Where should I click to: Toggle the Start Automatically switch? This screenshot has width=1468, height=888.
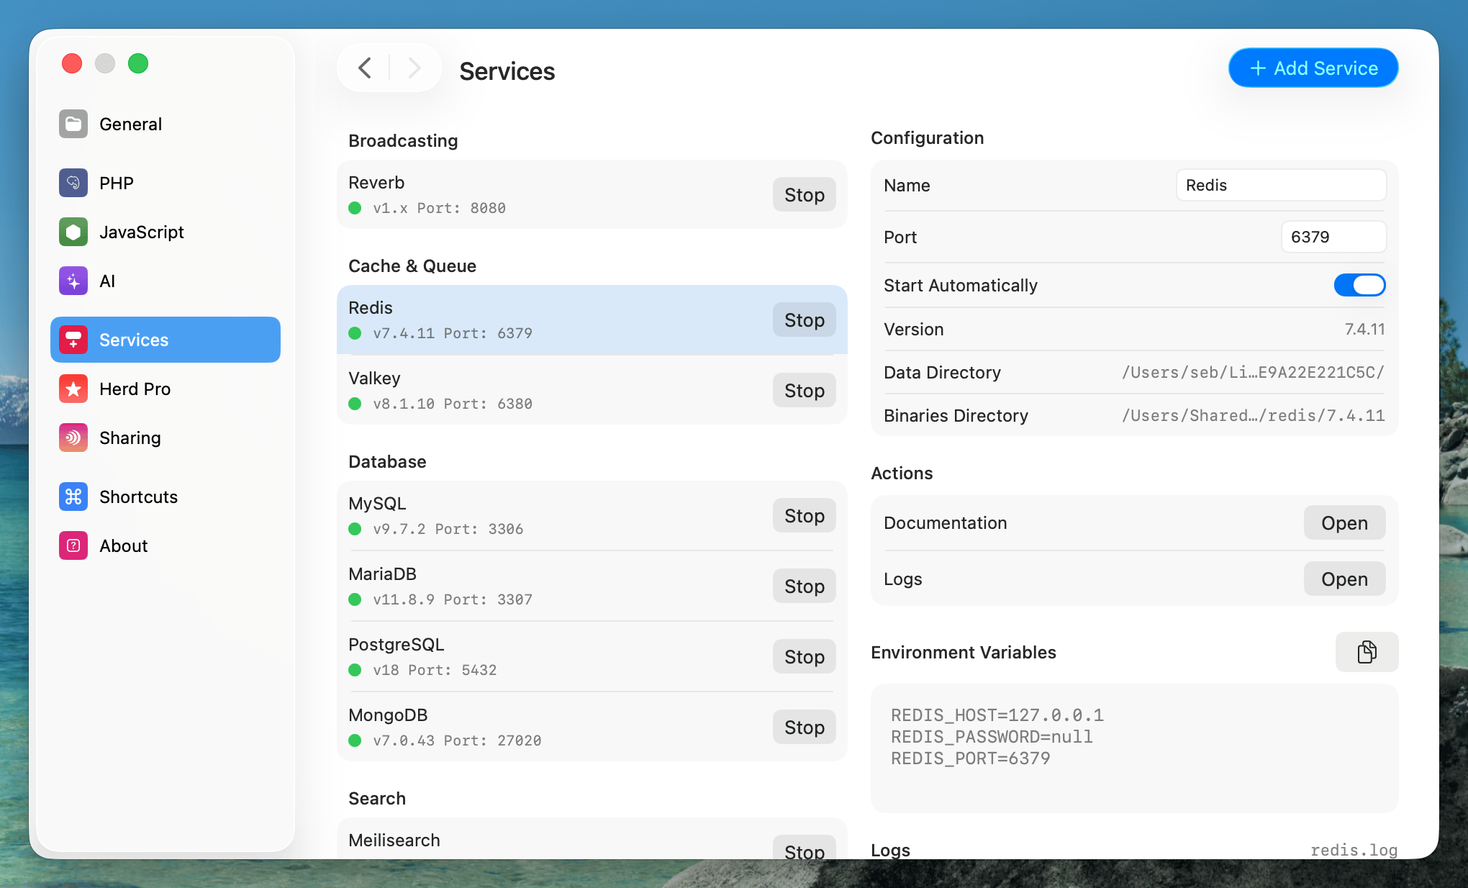point(1359,285)
